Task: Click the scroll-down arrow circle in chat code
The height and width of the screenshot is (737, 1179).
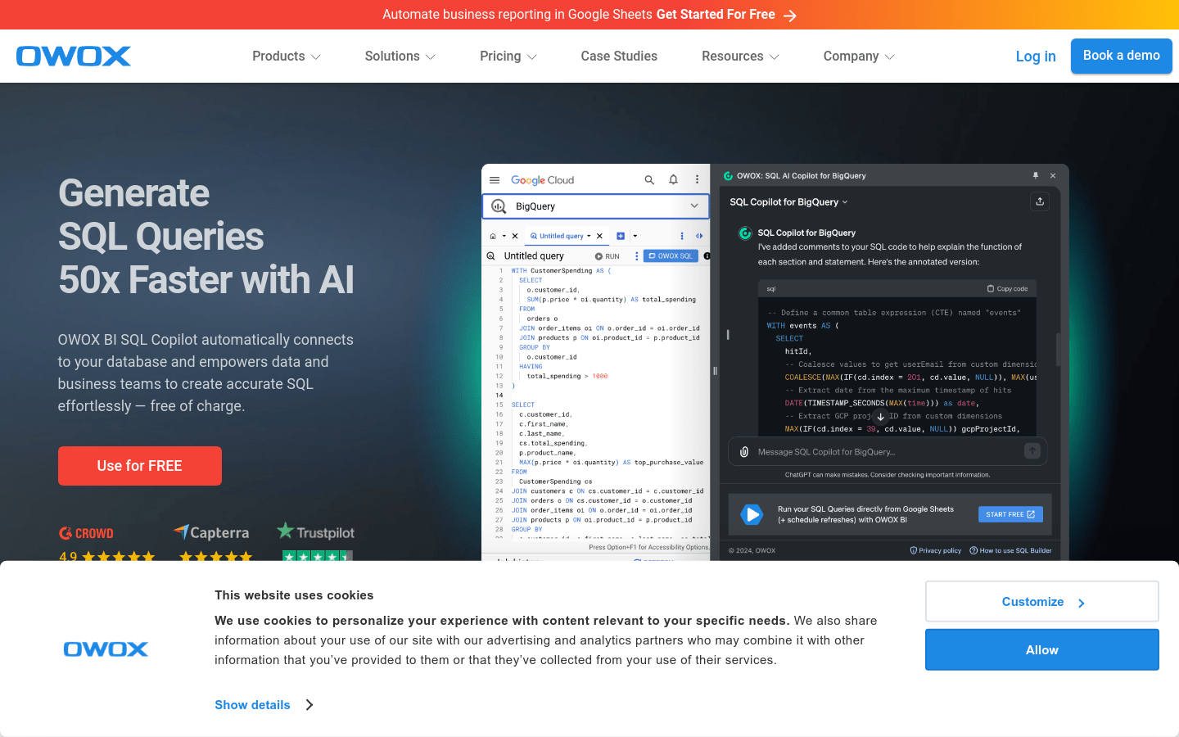Action: 881,417
